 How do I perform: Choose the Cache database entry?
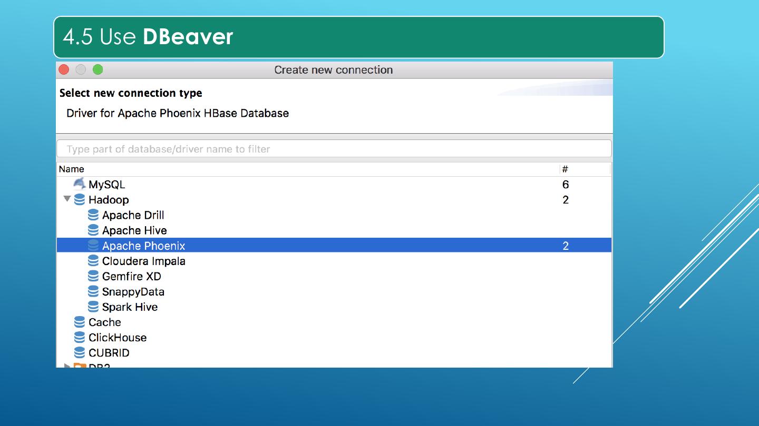tap(104, 322)
